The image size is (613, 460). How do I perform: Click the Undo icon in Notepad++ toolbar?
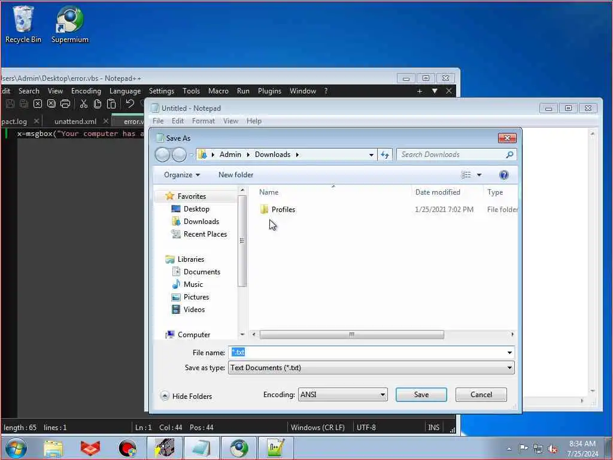(130, 104)
